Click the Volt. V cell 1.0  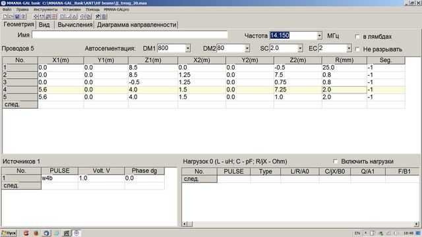[101, 178]
